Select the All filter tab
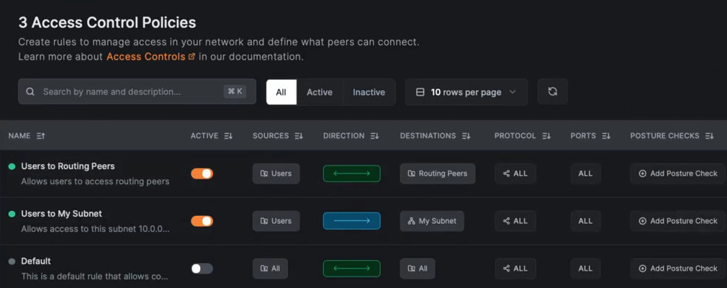The height and width of the screenshot is (288, 727). click(x=281, y=92)
